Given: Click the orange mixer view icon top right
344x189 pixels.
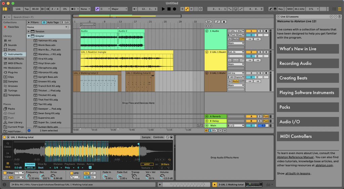Looking at the screenshot, I should (339, 9).
